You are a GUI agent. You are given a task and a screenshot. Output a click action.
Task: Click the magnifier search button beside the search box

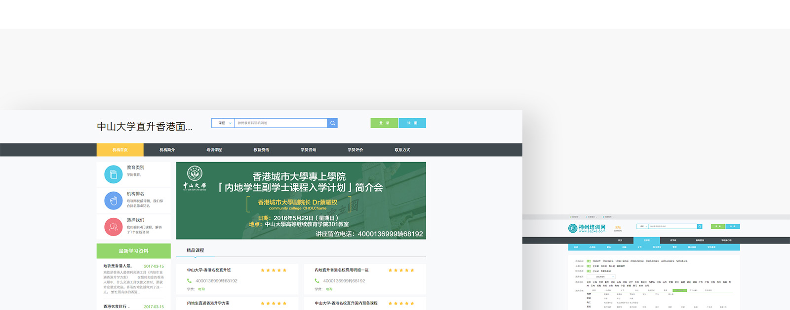pyautogui.click(x=332, y=123)
